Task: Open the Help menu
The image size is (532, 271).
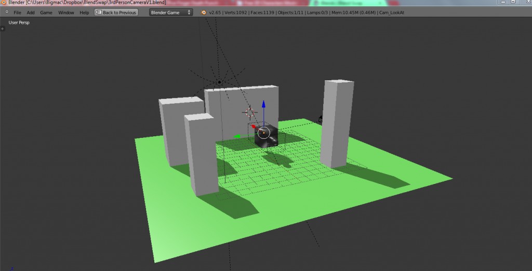Action: point(84,12)
